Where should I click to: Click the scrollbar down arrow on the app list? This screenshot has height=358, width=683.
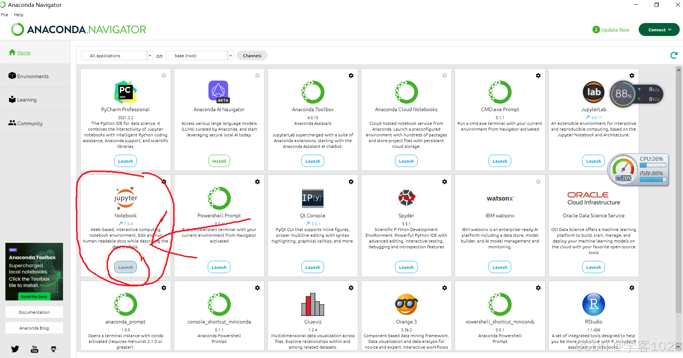(x=679, y=346)
